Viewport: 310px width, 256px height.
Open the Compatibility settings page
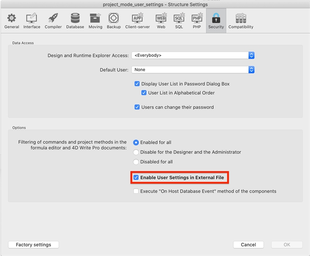pos(240,19)
